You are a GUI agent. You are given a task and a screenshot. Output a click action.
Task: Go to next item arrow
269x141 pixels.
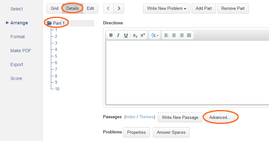(119, 9)
